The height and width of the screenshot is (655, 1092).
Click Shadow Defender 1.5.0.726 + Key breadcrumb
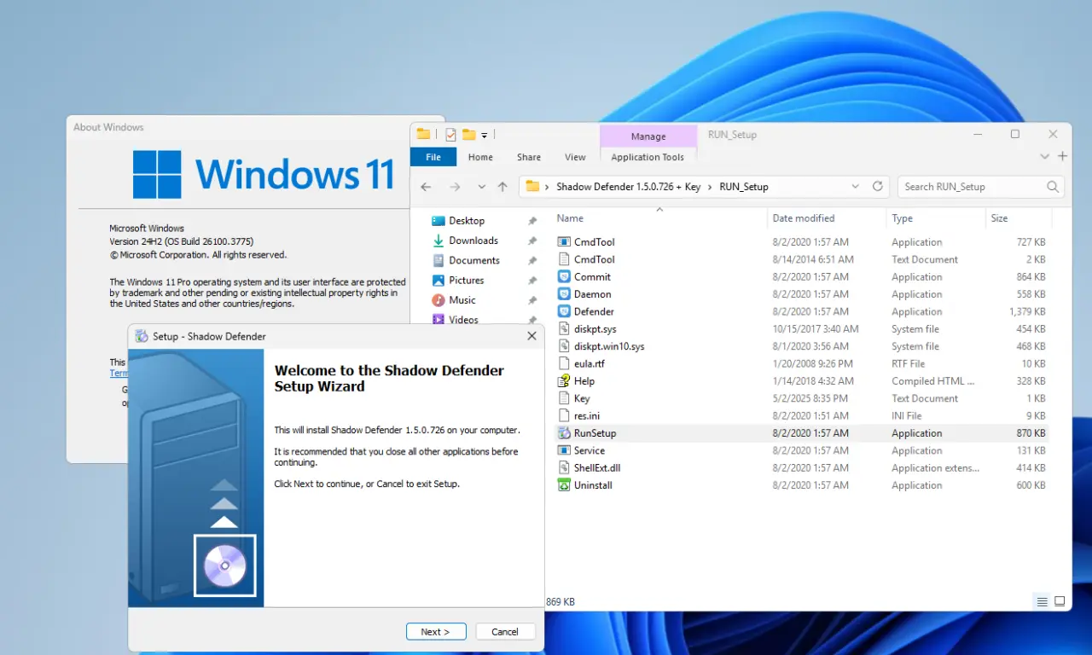point(629,187)
